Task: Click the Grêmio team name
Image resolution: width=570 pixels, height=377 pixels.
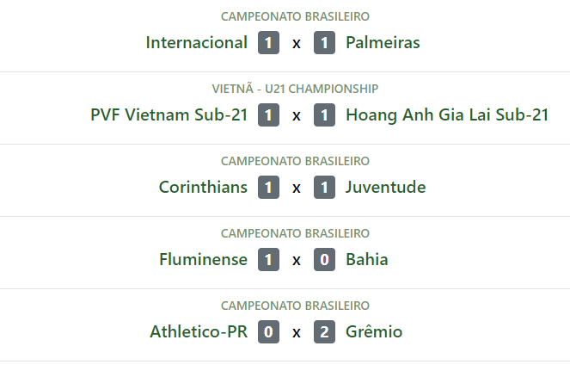Action: click(x=373, y=331)
